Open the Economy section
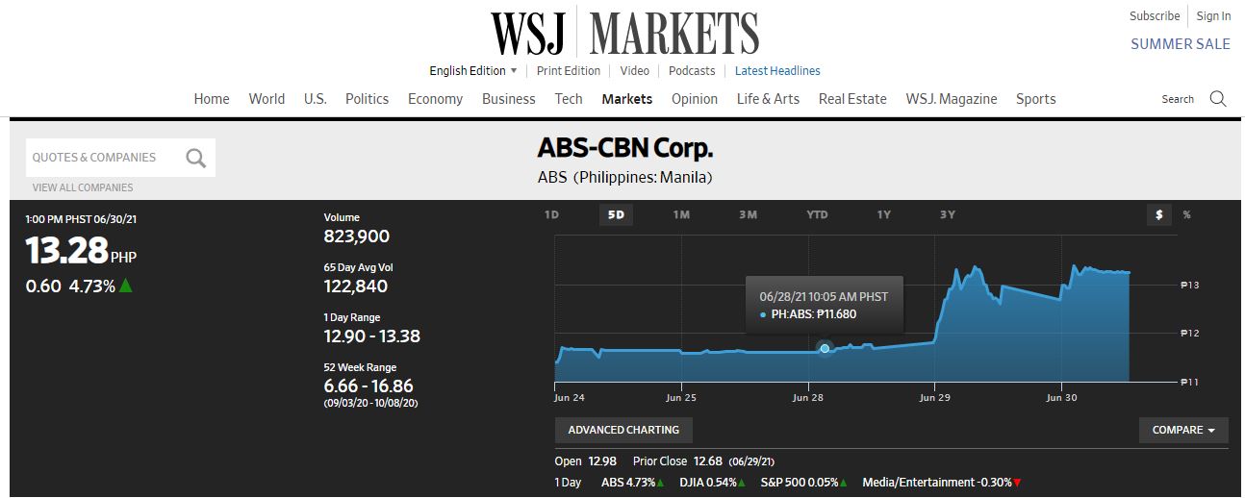Image resolution: width=1245 pixels, height=498 pixels. pos(435,99)
